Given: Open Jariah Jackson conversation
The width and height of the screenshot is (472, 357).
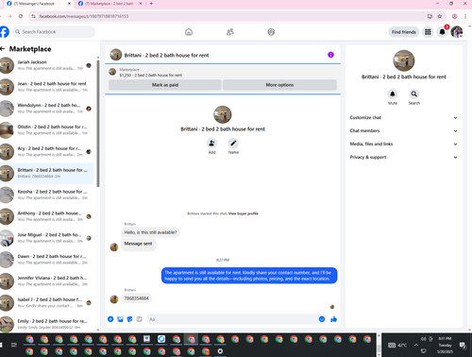Looking at the screenshot, I should coord(46,65).
